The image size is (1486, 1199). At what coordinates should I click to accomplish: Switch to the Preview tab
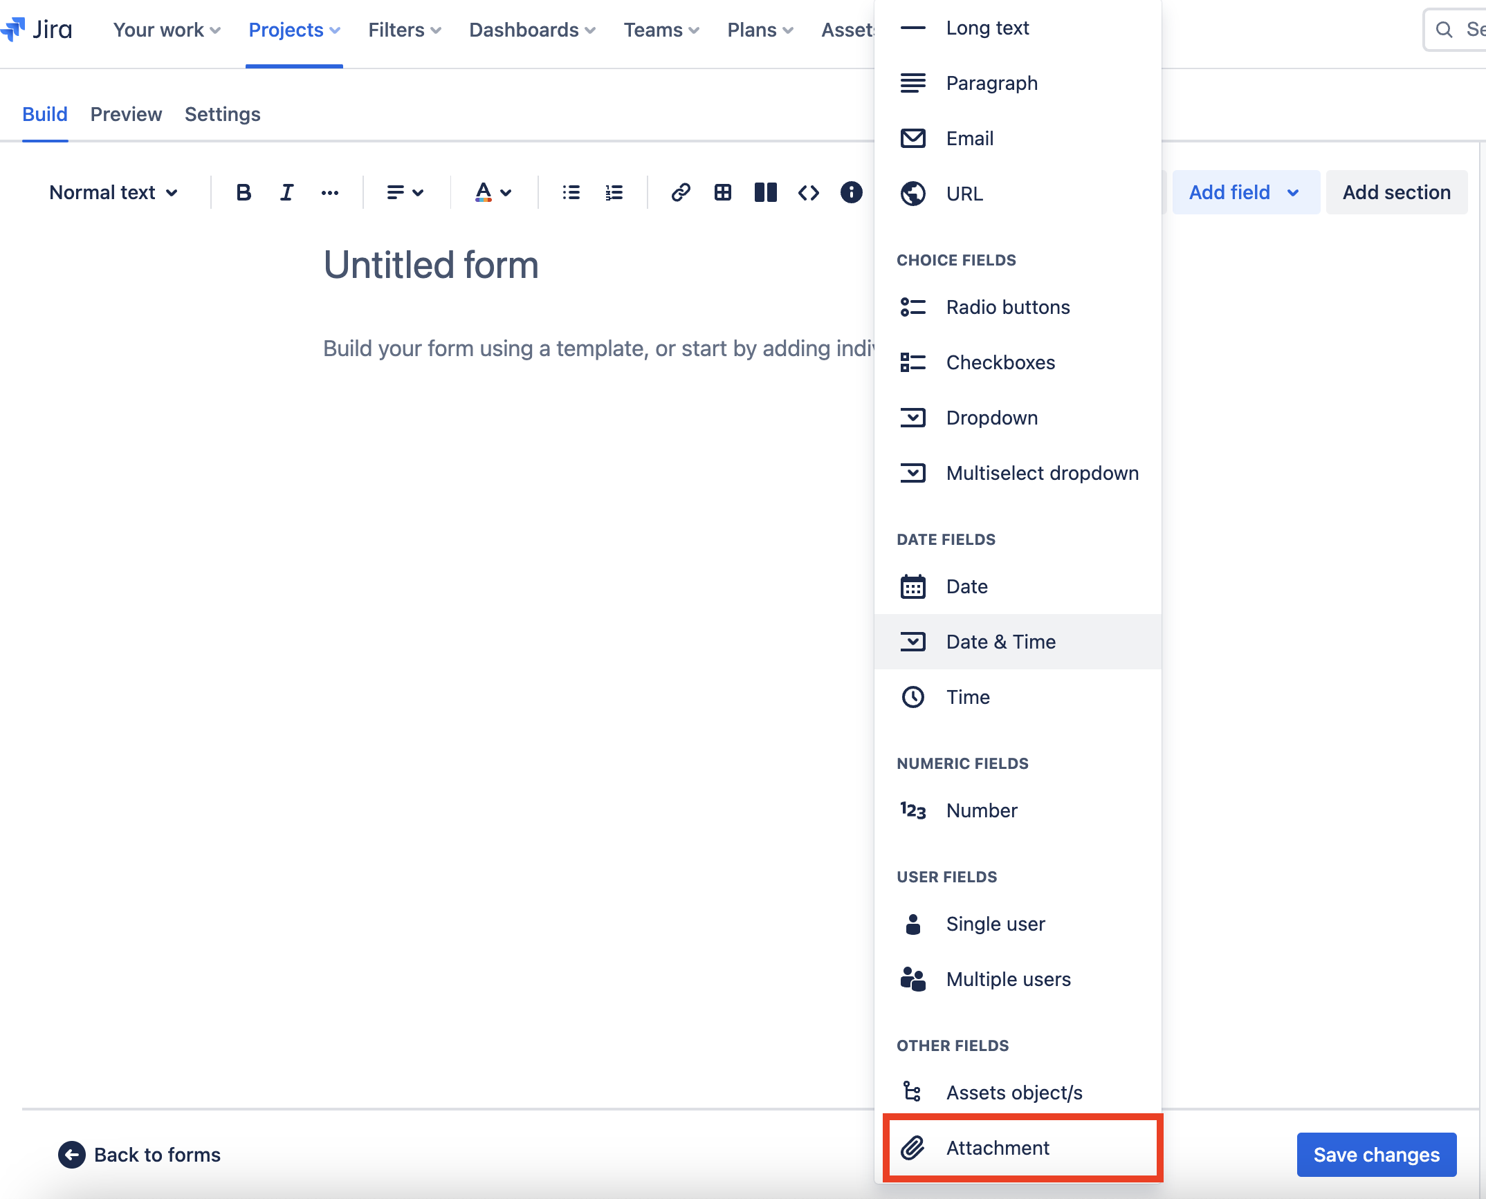point(126,114)
